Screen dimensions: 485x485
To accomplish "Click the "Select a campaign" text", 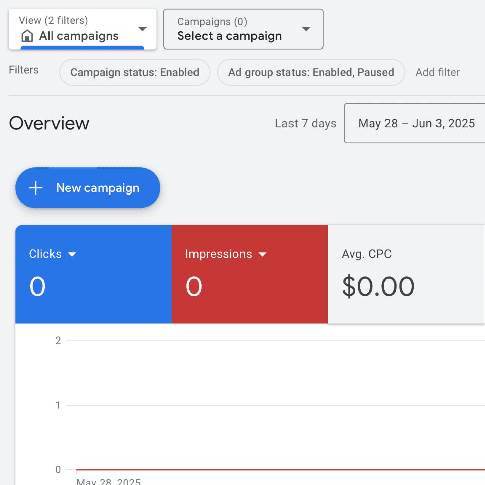I will point(229,36).
